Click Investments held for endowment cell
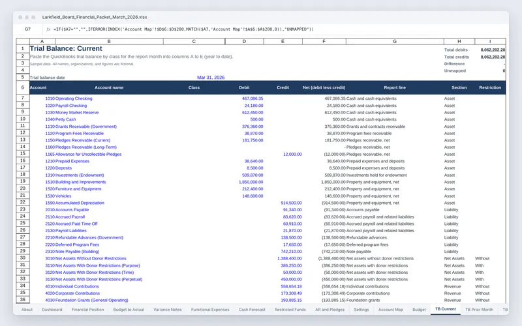 coord(376,175)
